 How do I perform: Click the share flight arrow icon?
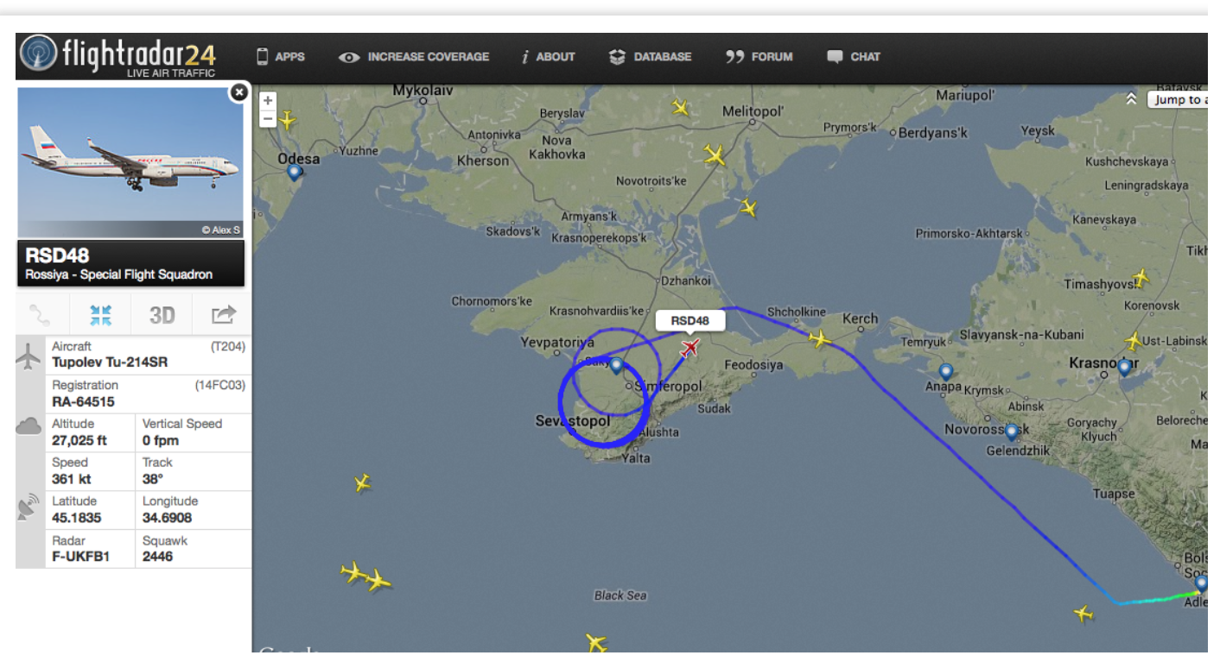(223, 315)
